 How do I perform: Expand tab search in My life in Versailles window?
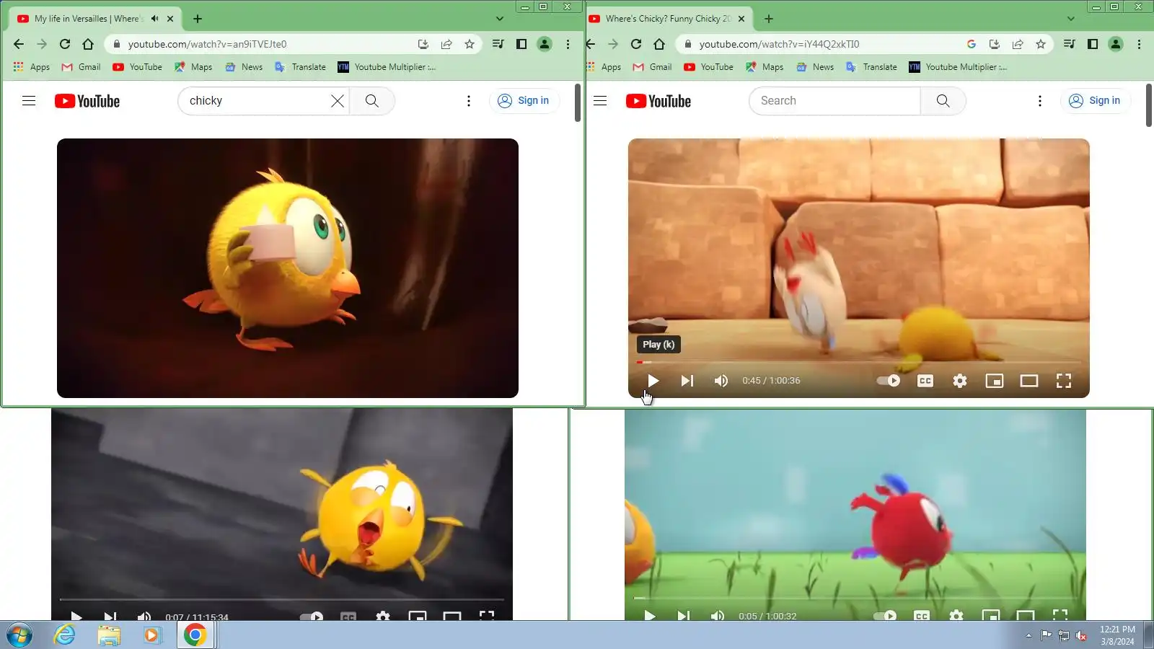tap(500, 19)
